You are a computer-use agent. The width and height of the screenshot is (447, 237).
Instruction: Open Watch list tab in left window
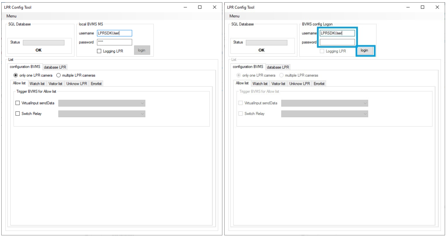(x=37, y=84)
